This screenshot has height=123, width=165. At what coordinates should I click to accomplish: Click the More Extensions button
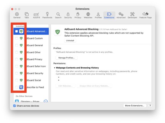(x=134, y=106)
